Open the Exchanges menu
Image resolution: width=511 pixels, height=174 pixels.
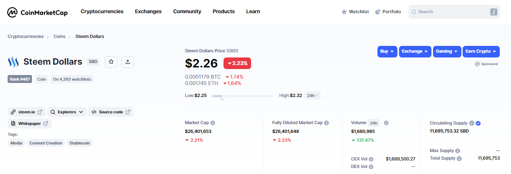(x=148, y=12)
